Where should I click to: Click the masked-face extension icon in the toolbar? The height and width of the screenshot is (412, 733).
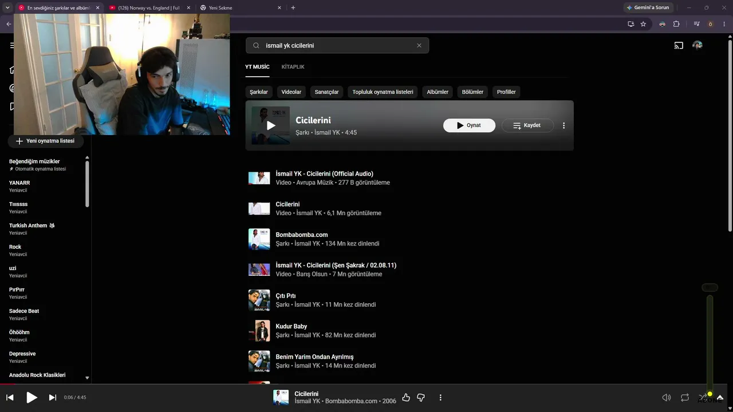[x=663, y=24]
